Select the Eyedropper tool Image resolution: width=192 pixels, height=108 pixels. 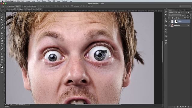(x=2, y=25)
